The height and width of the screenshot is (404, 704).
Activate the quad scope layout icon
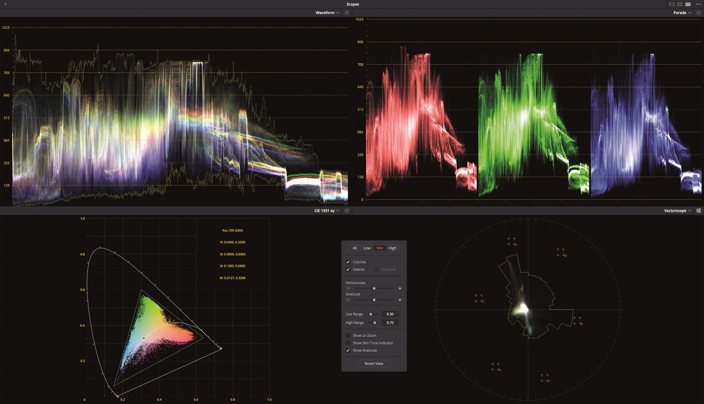click(688, 4)
